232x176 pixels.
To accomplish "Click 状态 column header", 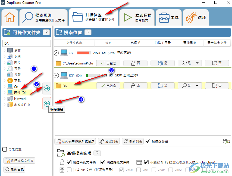I will [x=108, y=43].
